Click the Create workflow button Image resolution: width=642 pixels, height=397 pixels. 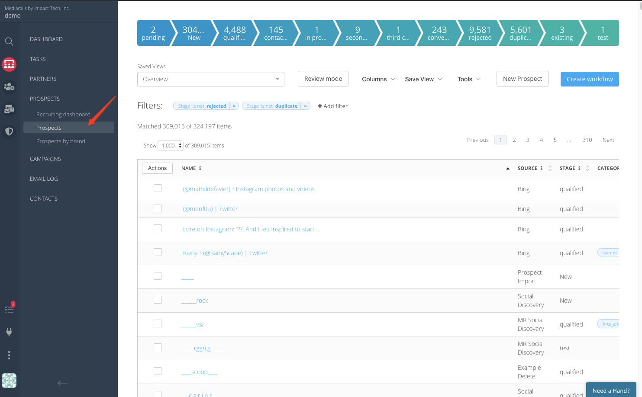click(x=589, y=79)
